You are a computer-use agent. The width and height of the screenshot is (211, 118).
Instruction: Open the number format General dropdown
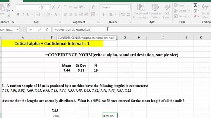129,7
